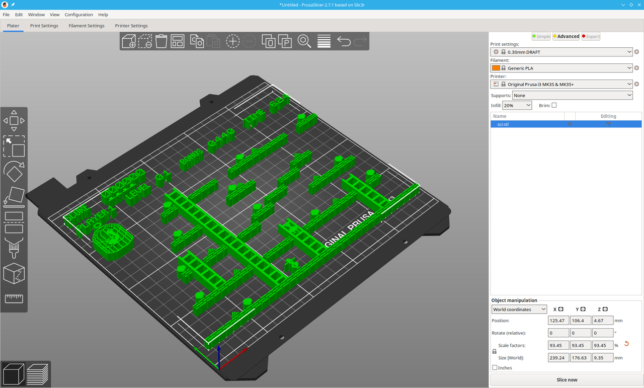Select the Cut tool
Image resolution: width=644 pixels, height=388 pixels.
pyautogui.click(x=14, y=222)
